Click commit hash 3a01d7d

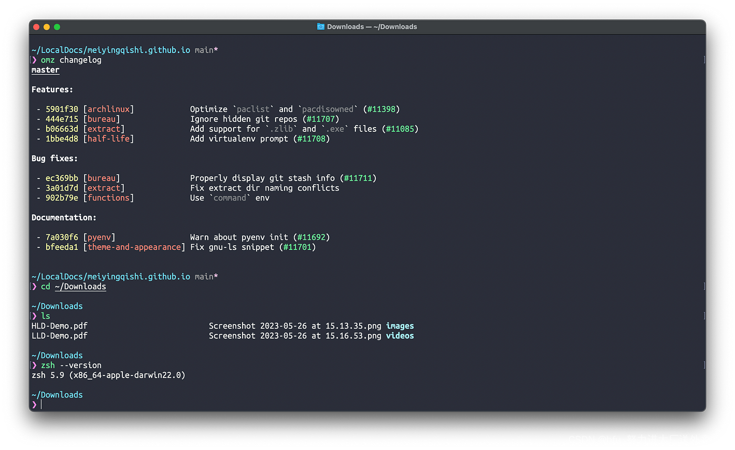(62, 188)
